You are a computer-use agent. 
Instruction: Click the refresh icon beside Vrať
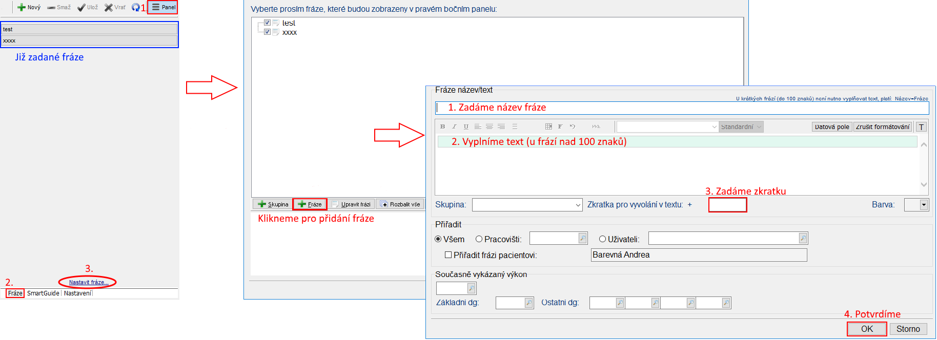pyautogui.click(x=135, y=7)
